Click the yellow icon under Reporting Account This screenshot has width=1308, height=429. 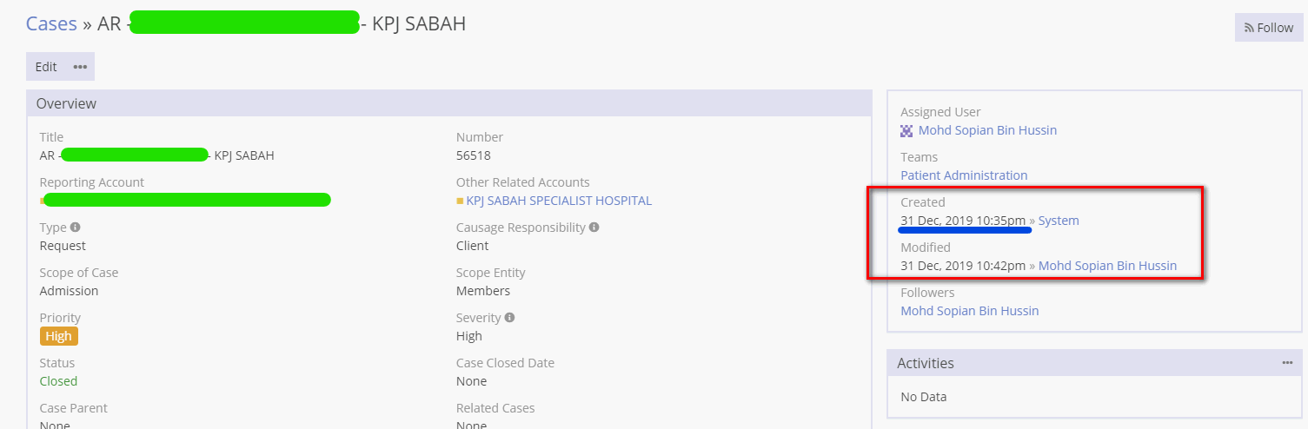pos(42,201)
